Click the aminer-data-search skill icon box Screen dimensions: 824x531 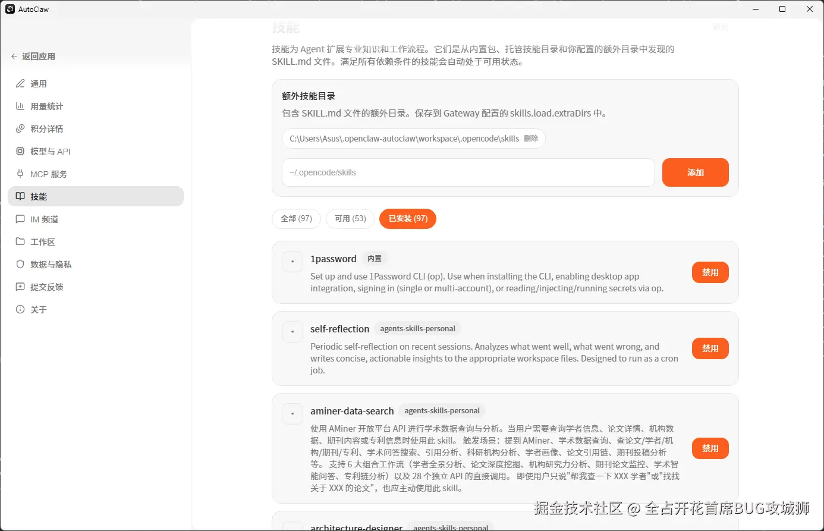click(x=293, y=414)
